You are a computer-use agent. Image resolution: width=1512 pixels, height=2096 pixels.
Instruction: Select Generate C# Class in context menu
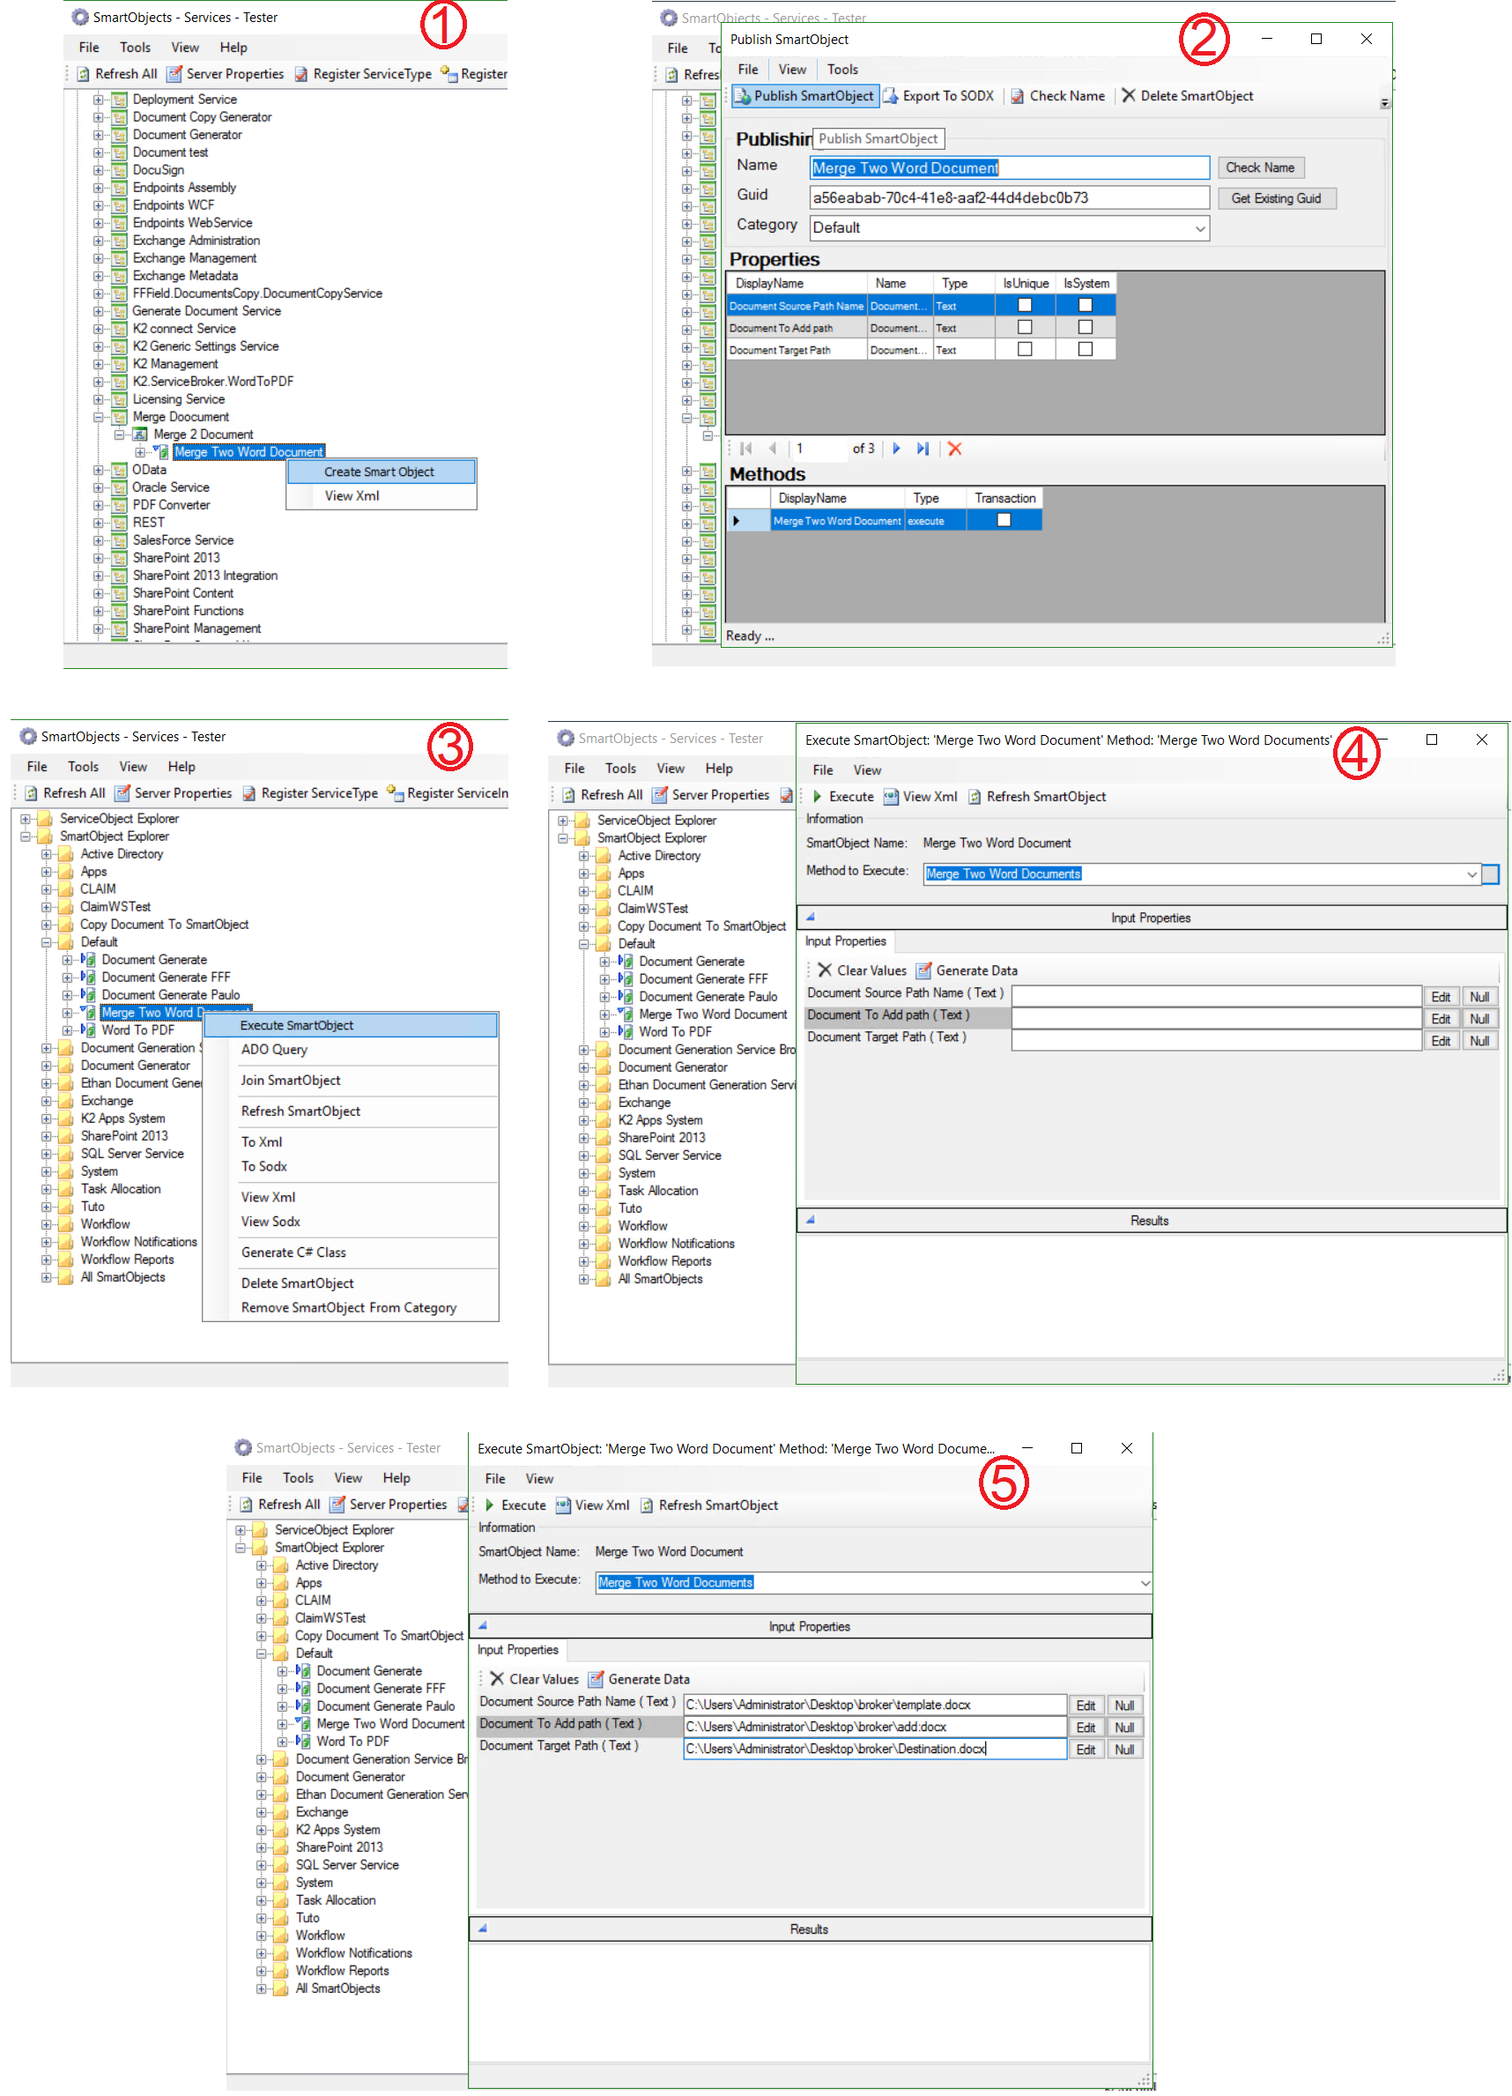coord(293,1253)
